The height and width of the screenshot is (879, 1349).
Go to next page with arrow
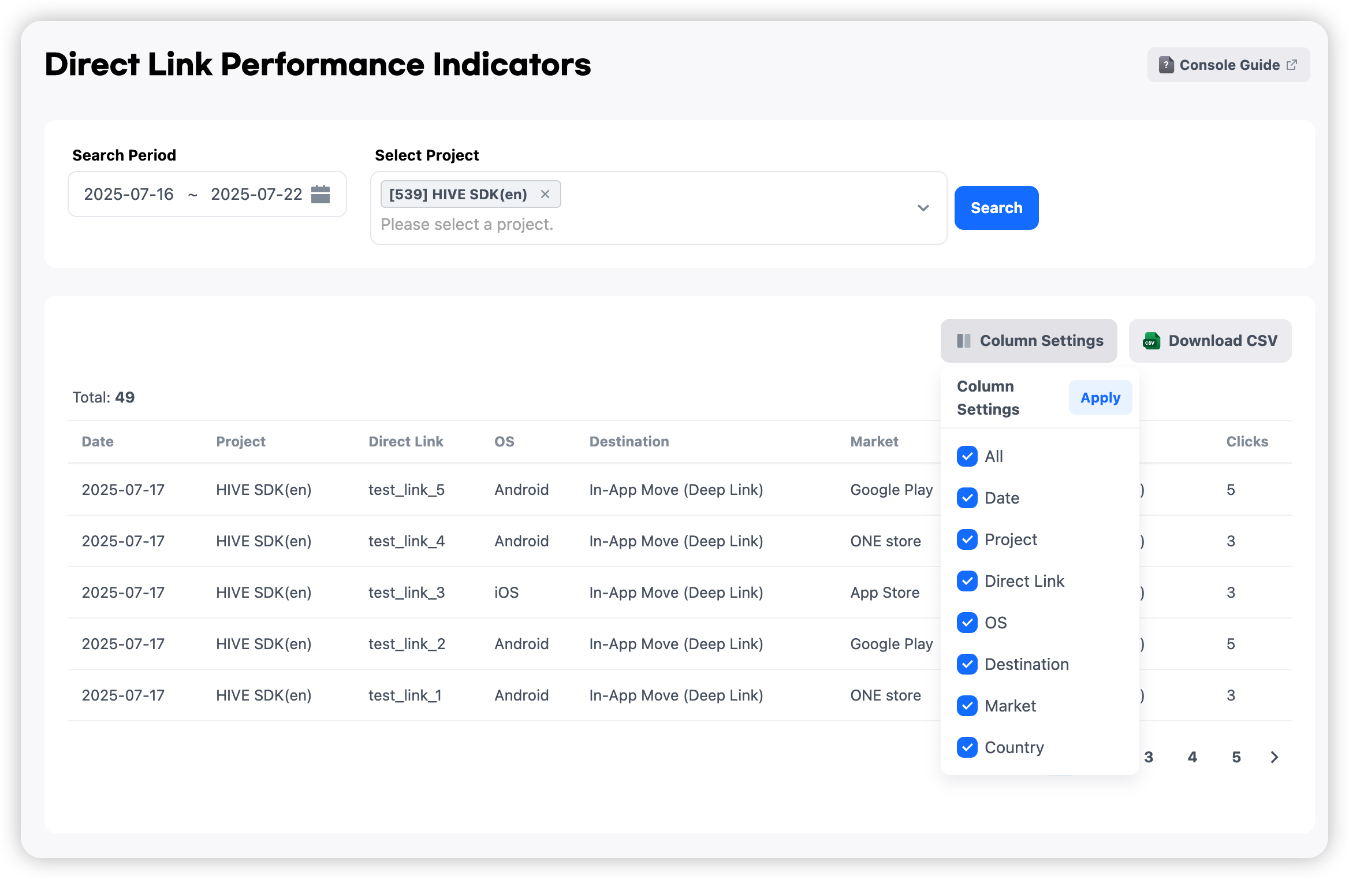point(1275,757)
